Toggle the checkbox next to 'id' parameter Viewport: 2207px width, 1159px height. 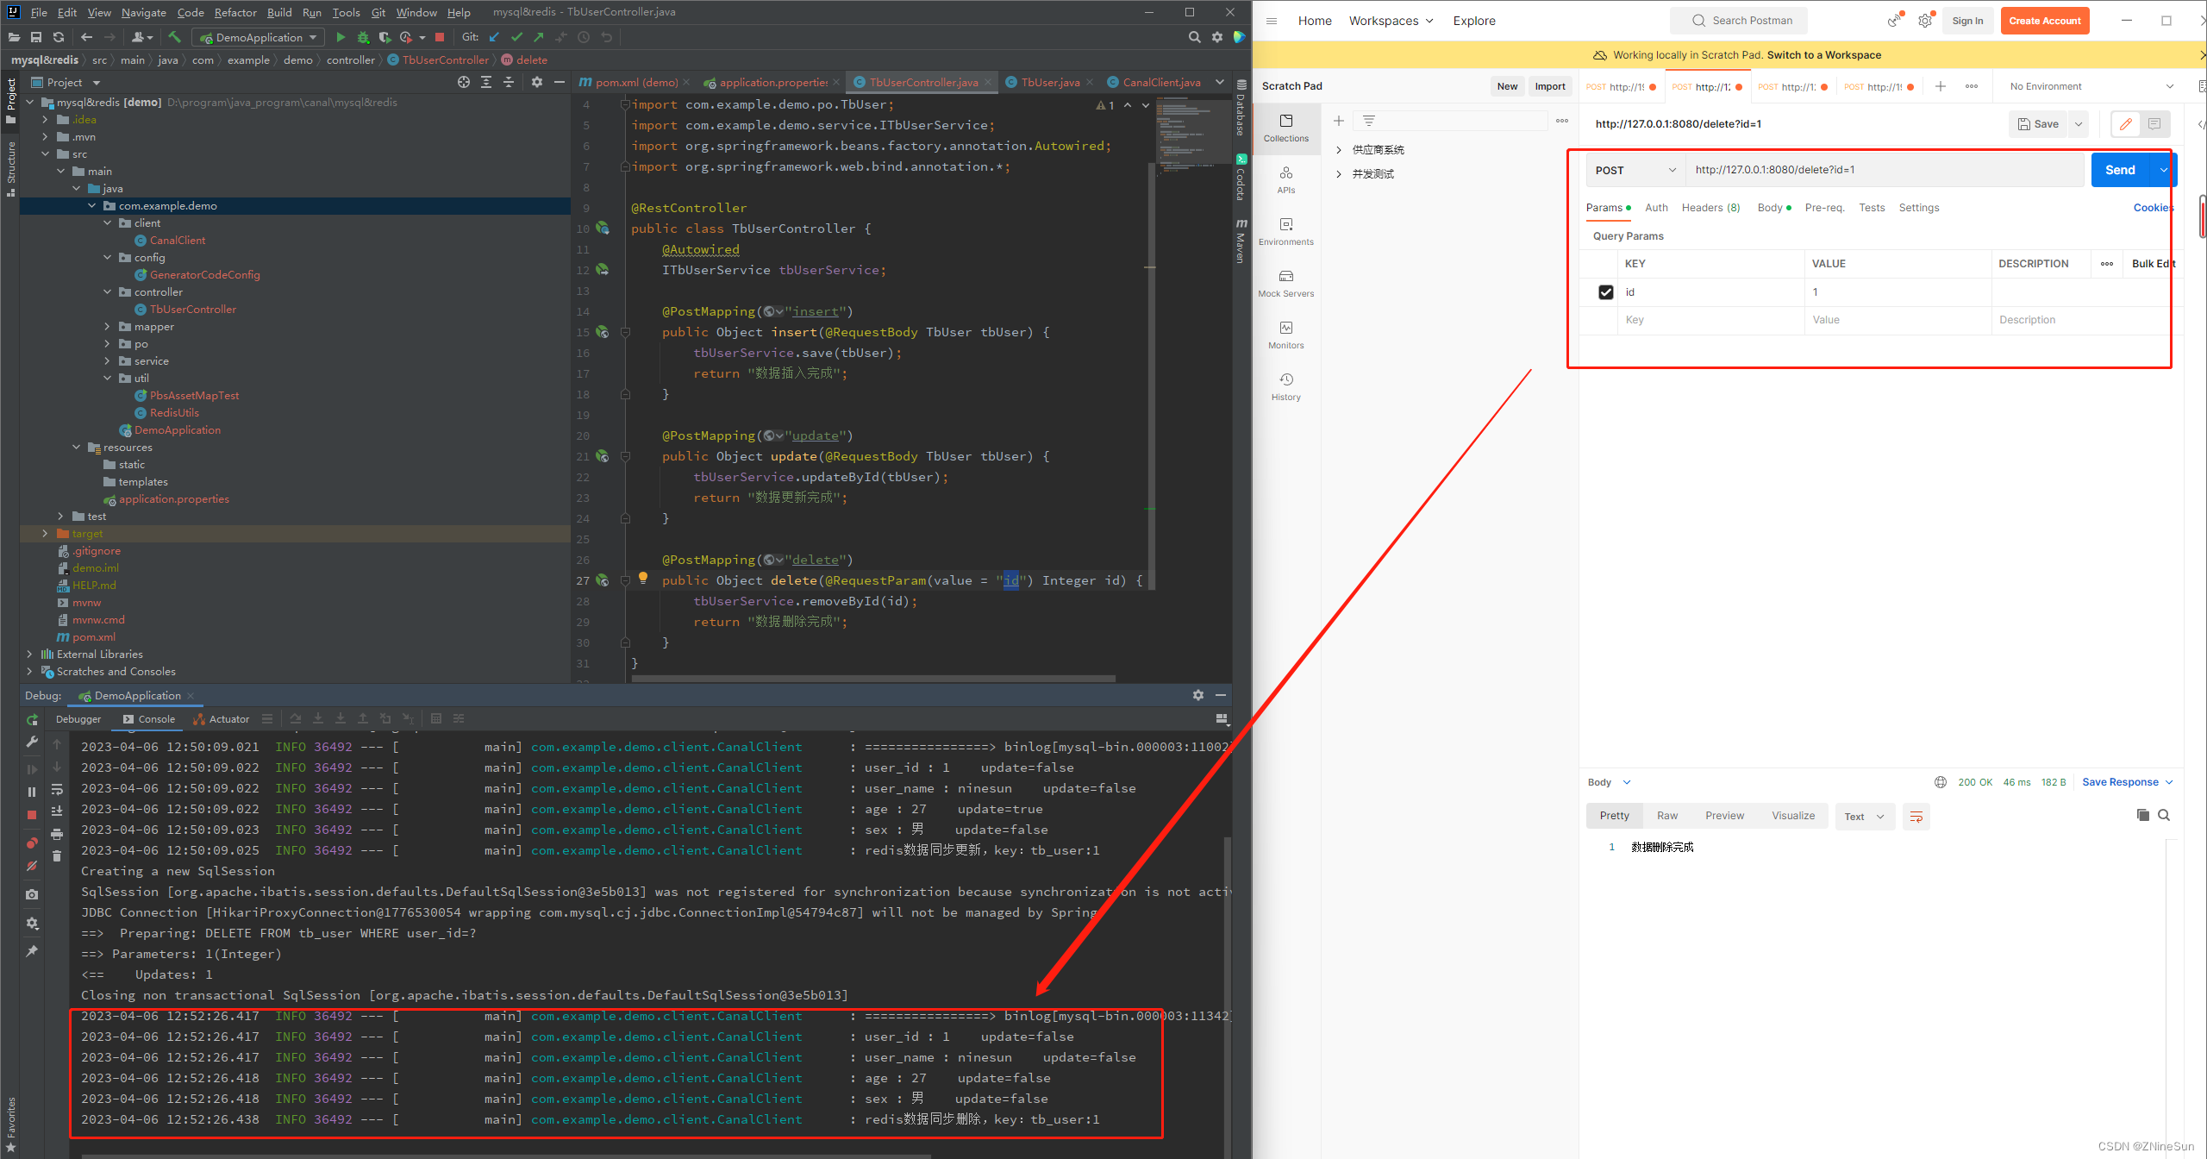(x=1605, y=291)
